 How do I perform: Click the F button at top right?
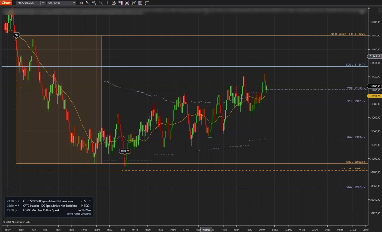pos(379,10)
